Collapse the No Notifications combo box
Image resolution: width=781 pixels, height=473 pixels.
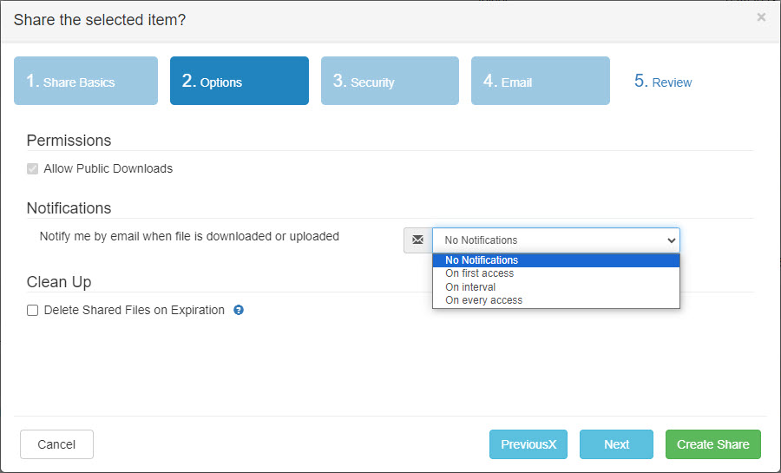point(556,240)
